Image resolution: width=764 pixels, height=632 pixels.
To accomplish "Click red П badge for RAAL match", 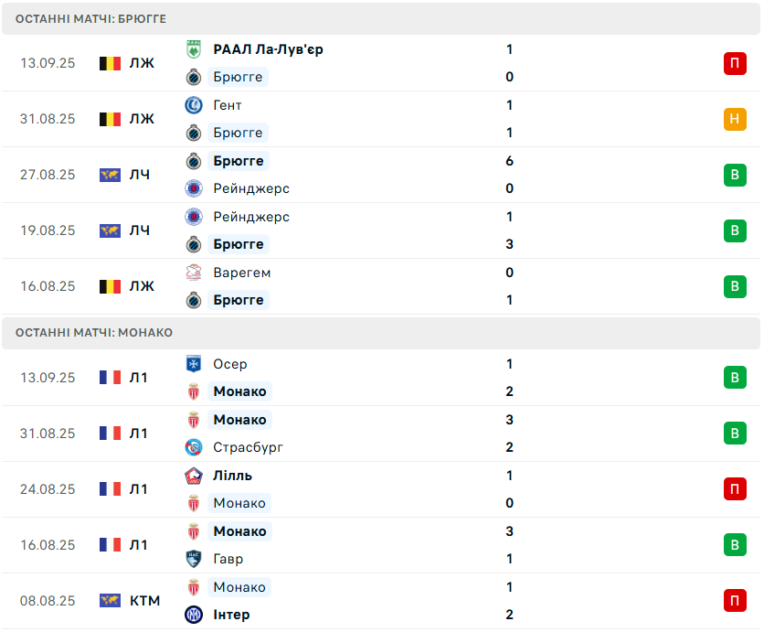I will tap(735, 63).
